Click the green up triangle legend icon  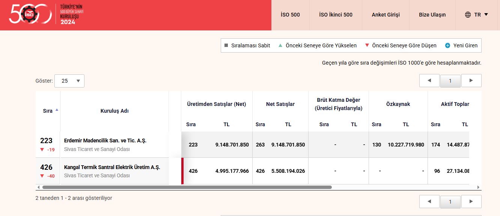pos(280,45)
